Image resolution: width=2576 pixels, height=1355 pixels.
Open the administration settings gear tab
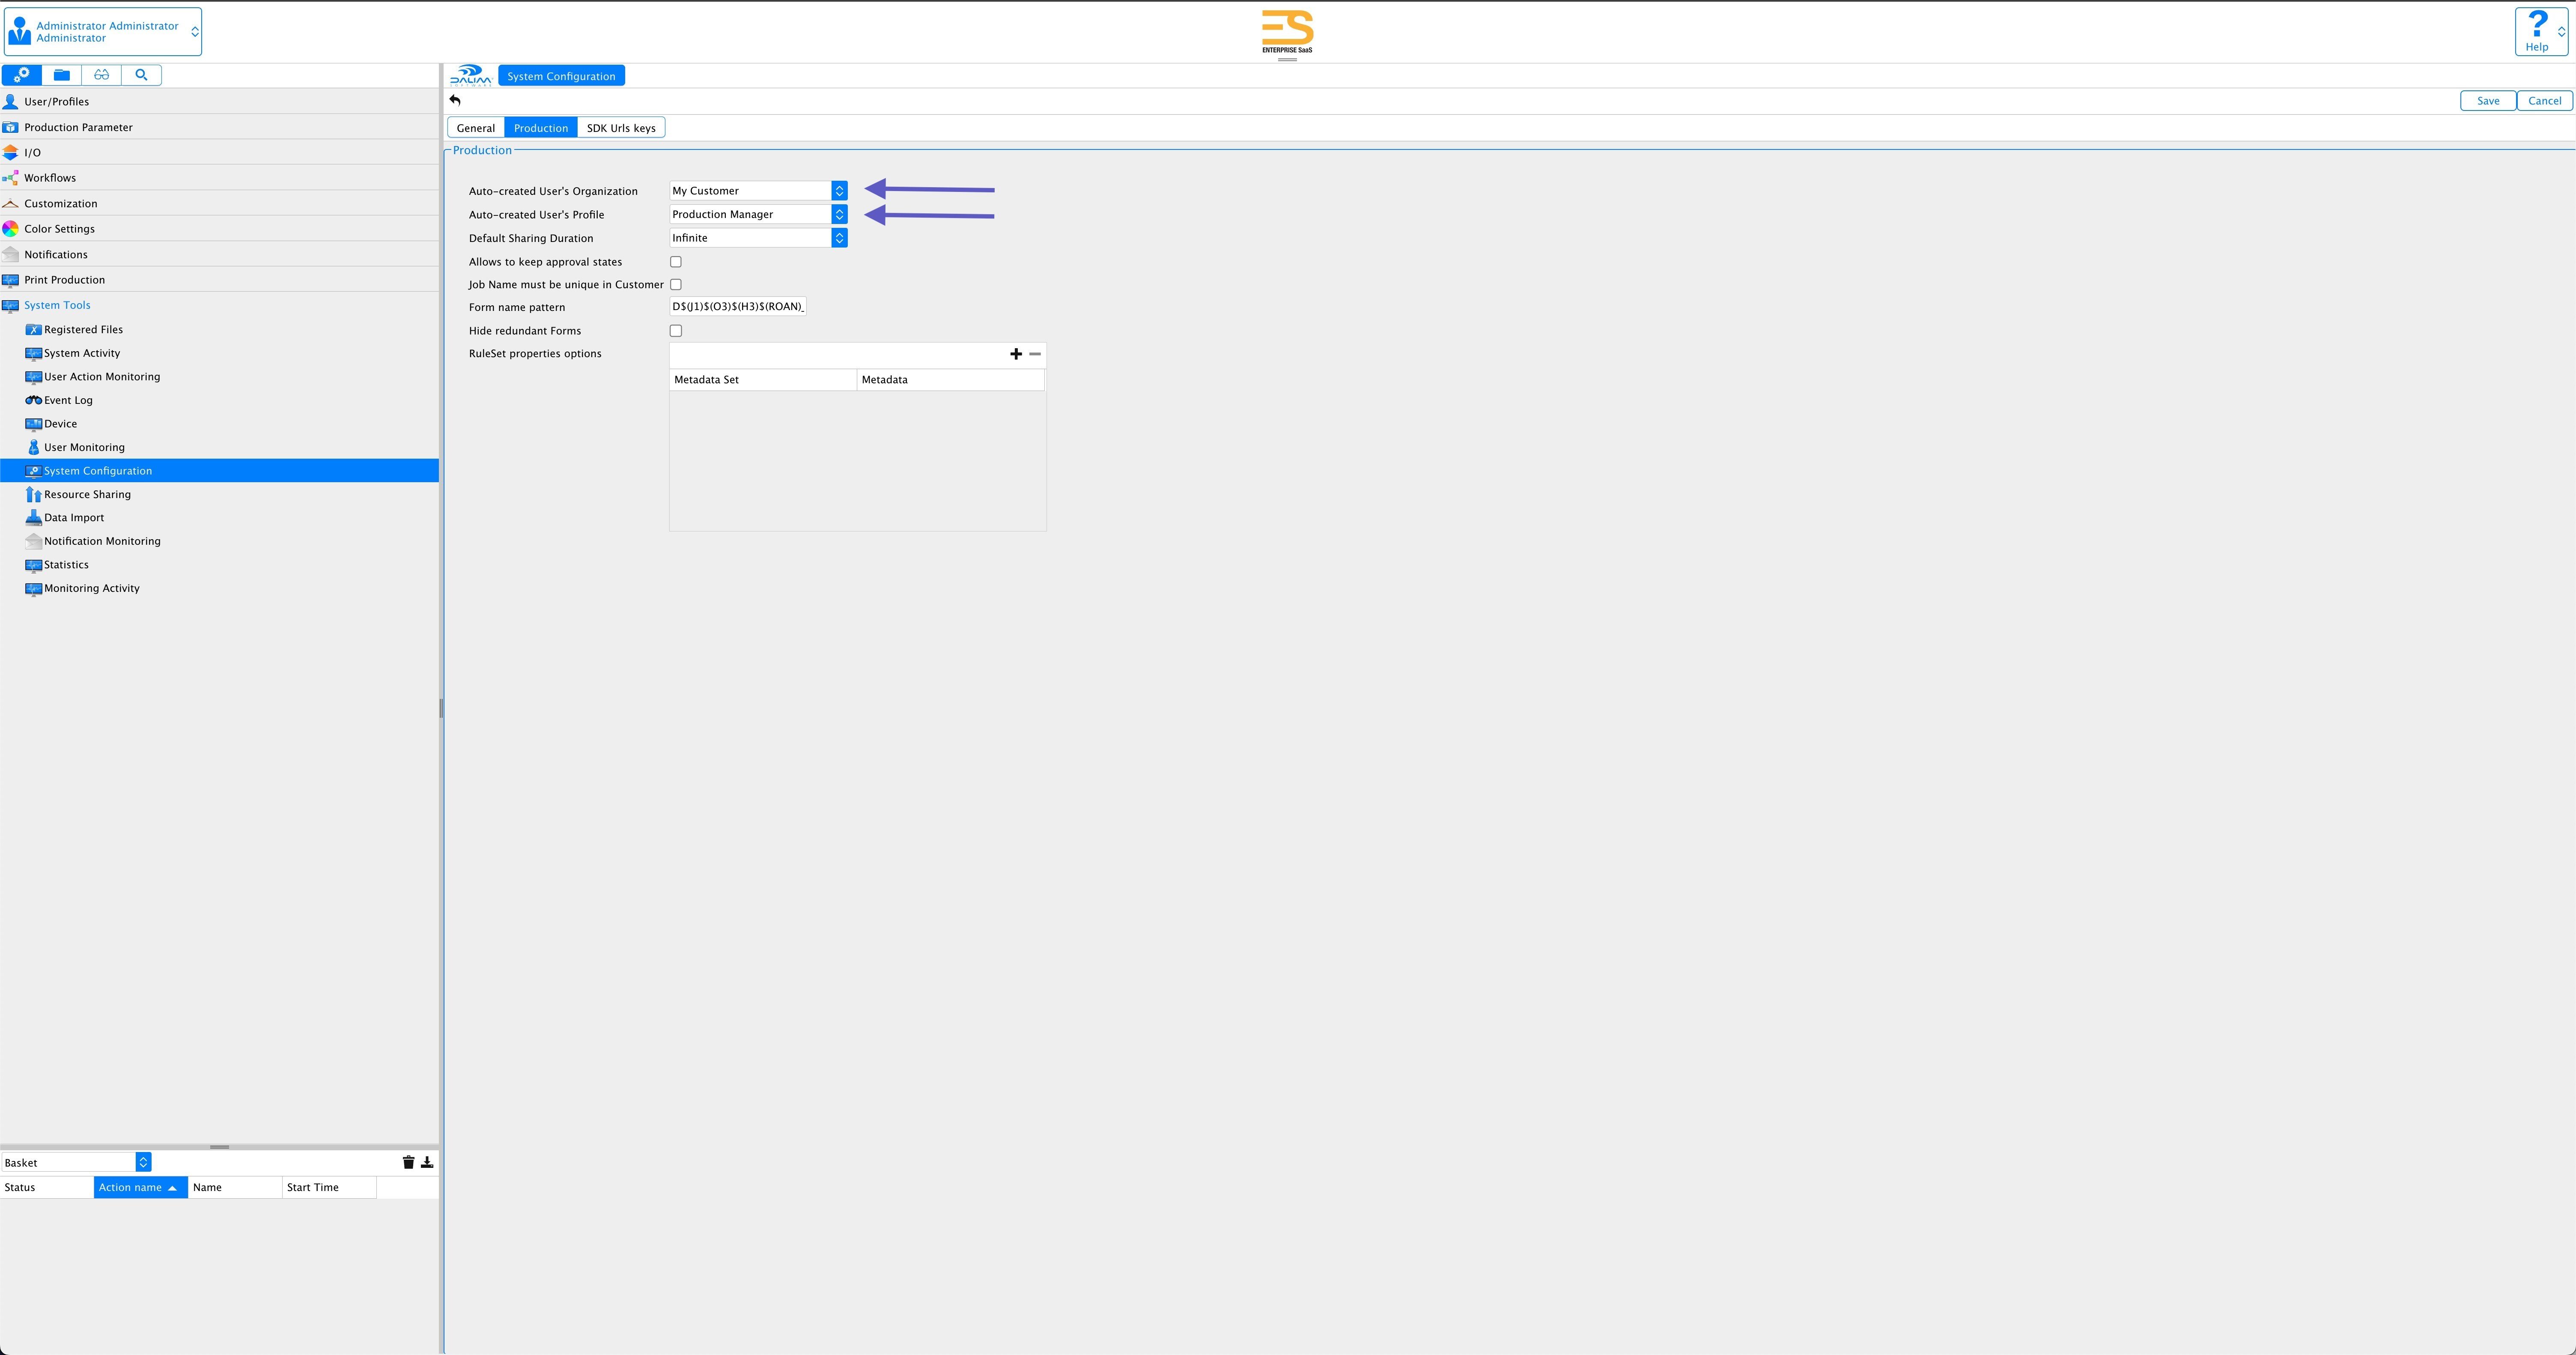[21, 75]
